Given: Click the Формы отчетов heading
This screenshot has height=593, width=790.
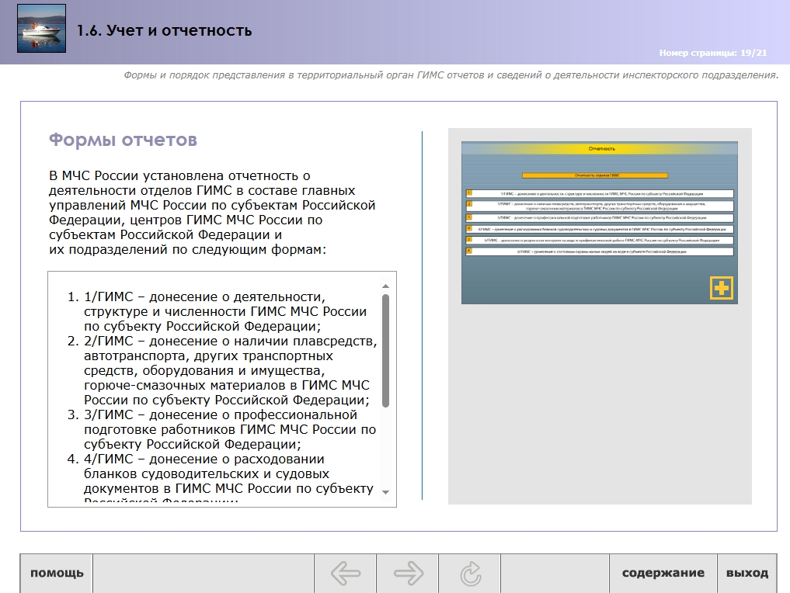Looking at the screenshot, I should point(123,140).
